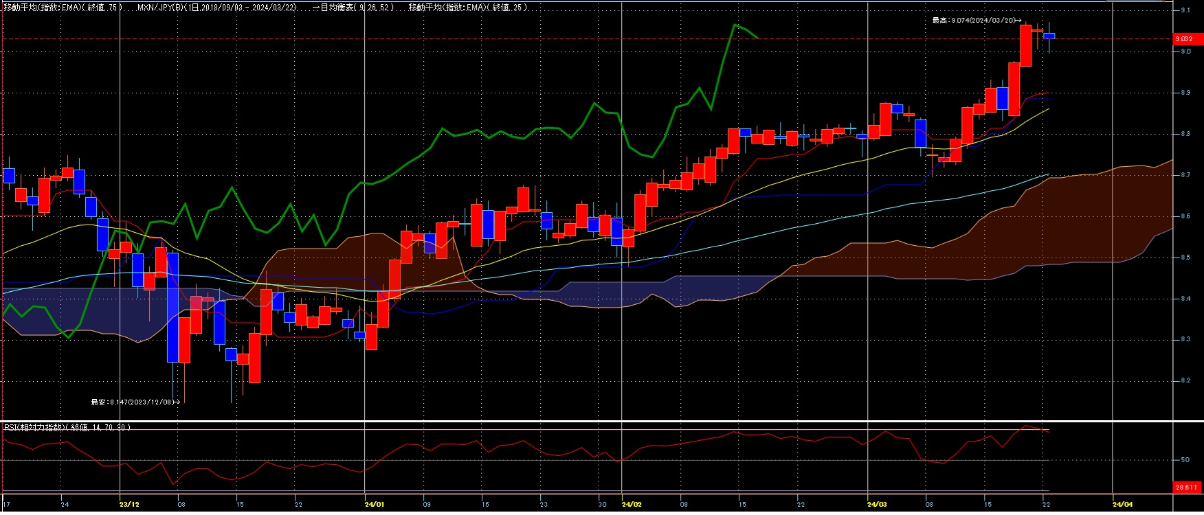Screen dimensions: 1204x515
Task: Click the 8.3 price axis label
Action: pyautogui.click(x=1185, y=339)
